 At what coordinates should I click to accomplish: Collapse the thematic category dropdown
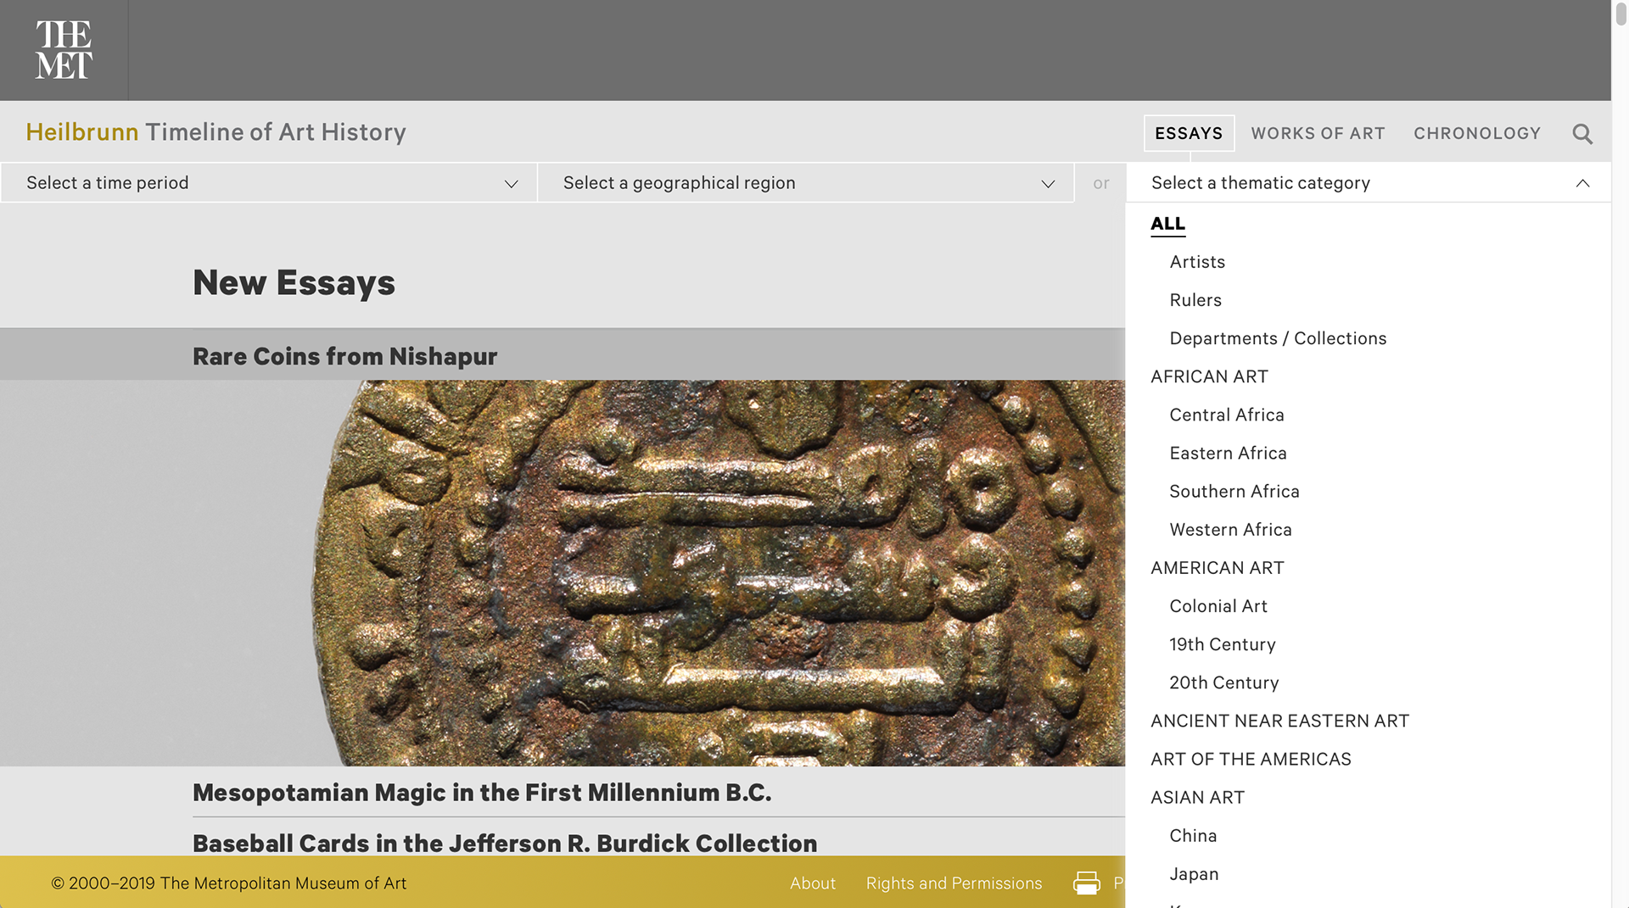[x=1369, y=183]
